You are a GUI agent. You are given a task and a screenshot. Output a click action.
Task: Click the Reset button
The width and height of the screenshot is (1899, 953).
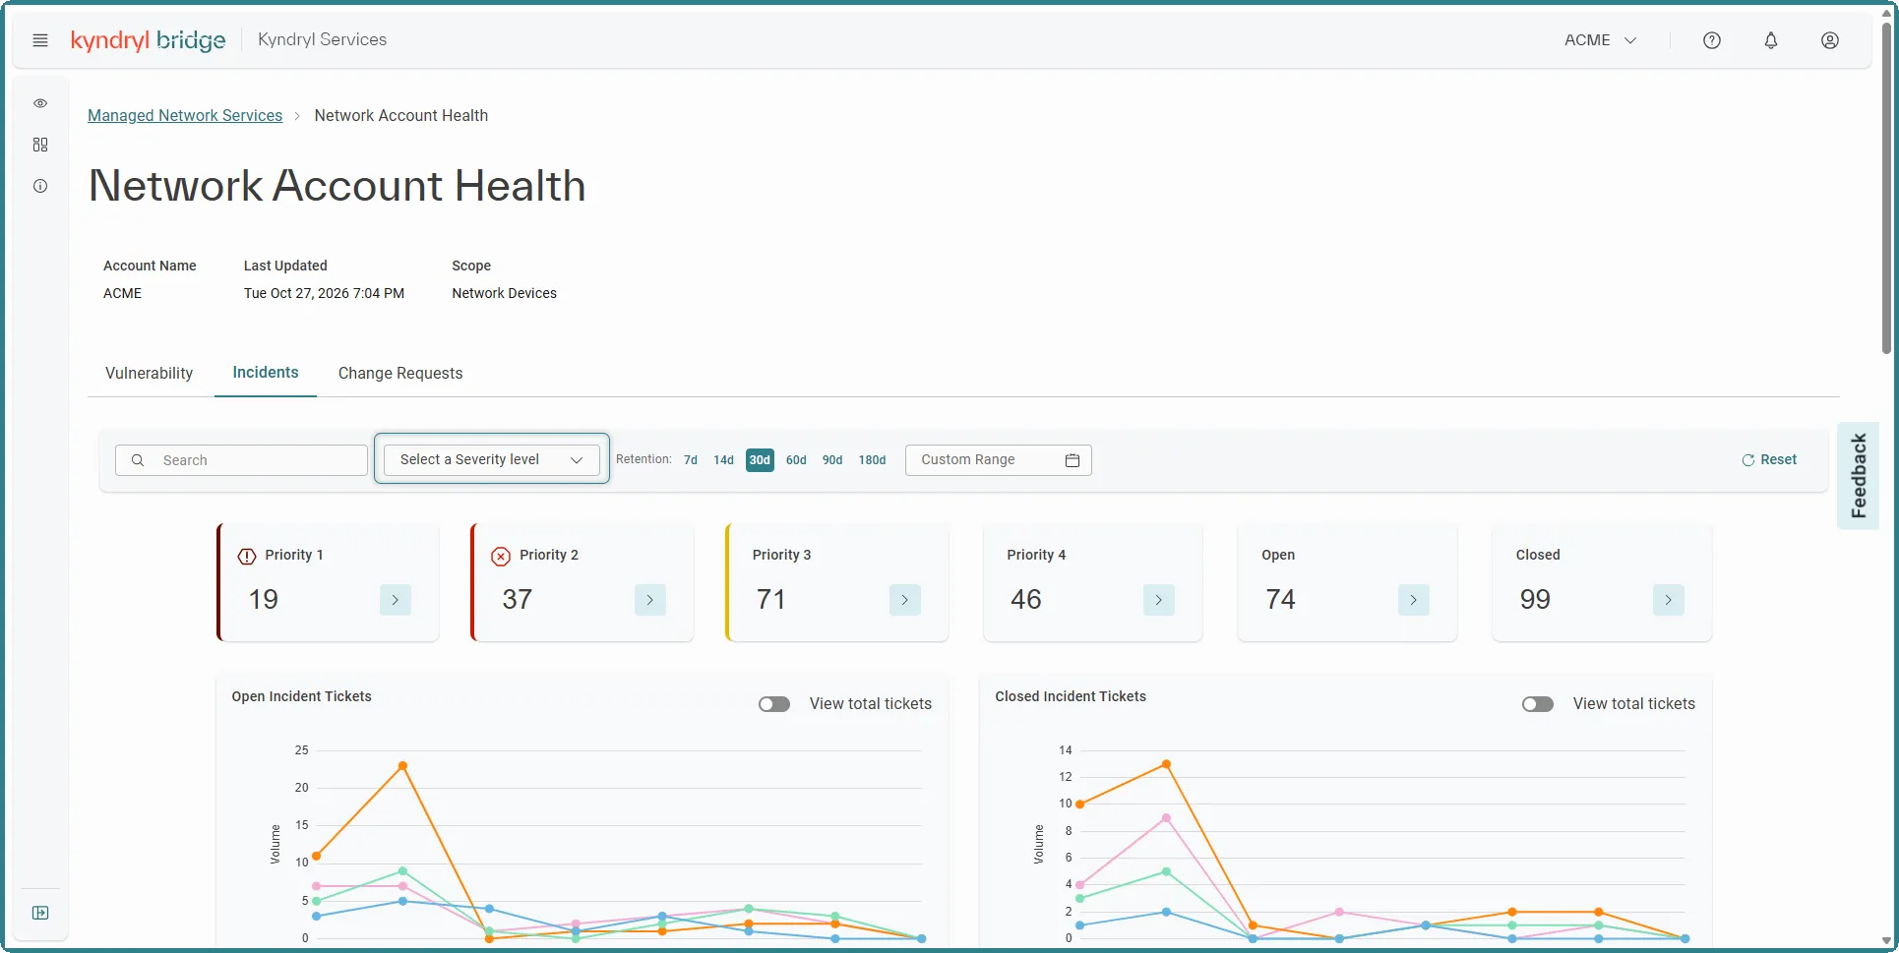1769,459
